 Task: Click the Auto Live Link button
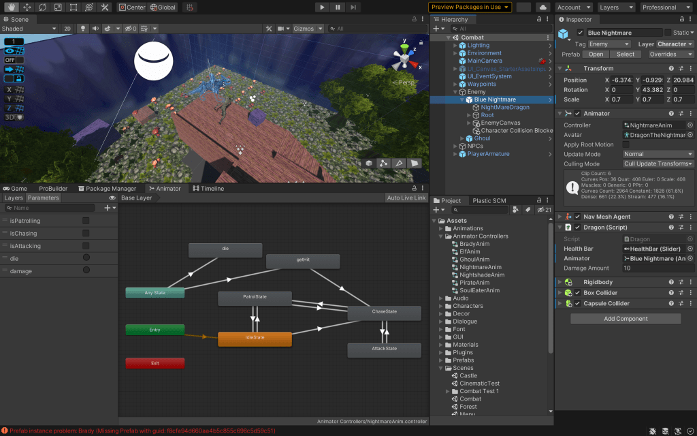(x=406, y=198)
